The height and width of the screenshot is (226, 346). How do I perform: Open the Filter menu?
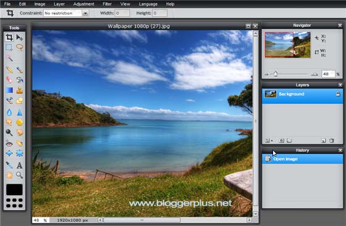pyautogui.click(x=107, y=4)
